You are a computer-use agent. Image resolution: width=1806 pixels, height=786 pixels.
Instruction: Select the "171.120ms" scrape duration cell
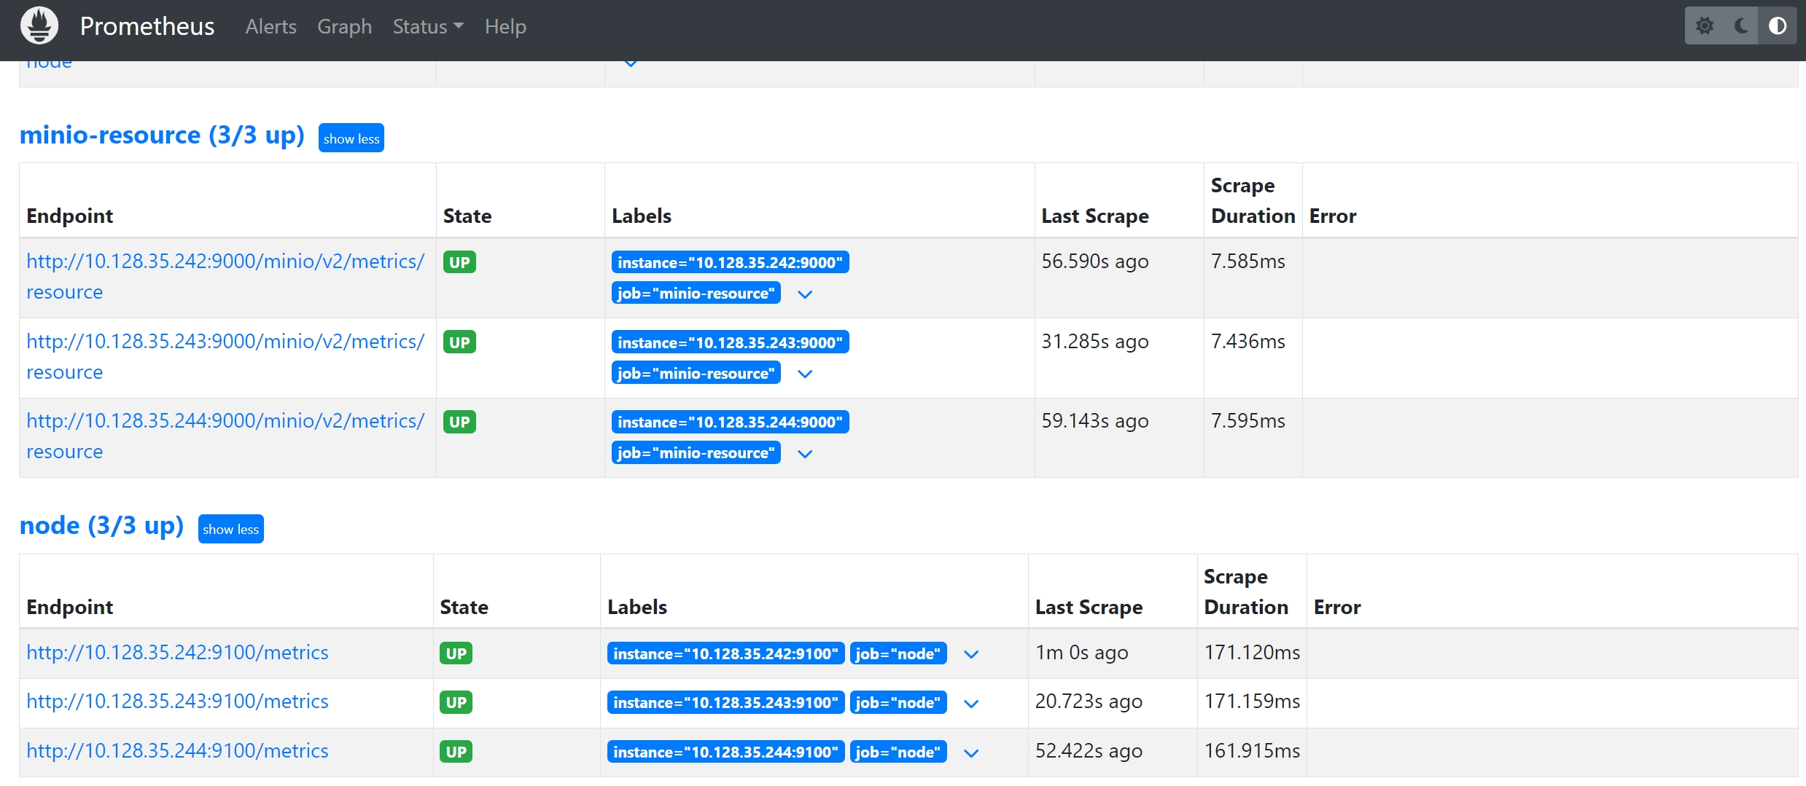point(1252,653)
